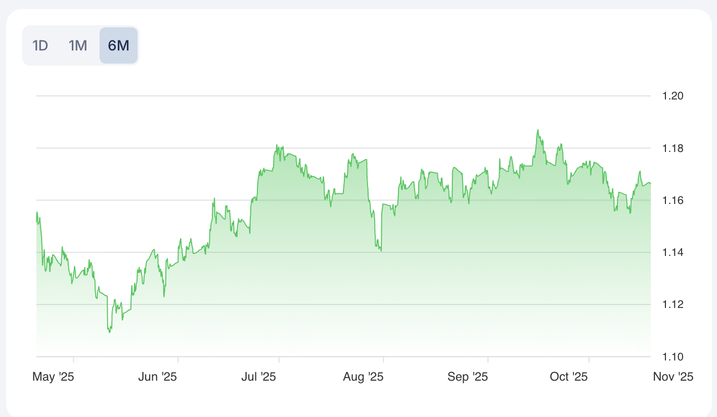Click the Oct '25 x-axis label
Image resolution: width=717 pixels, height=417 pixels.
coord(568,377)
